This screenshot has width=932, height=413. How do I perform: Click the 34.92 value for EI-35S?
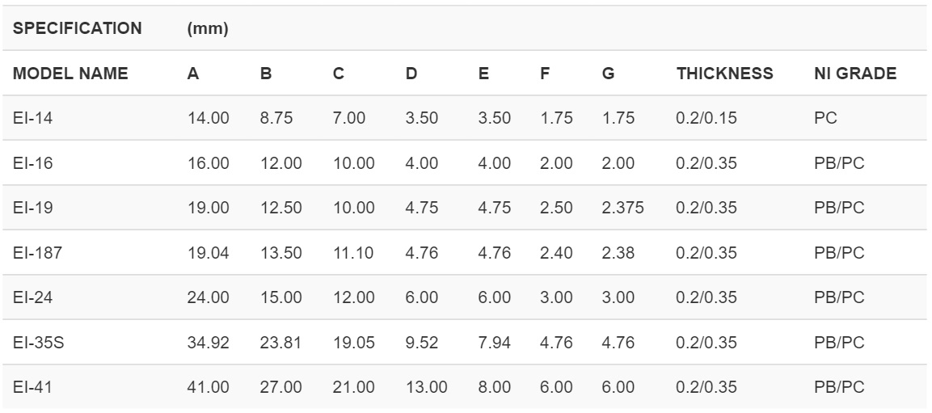click(x=208, y=342)
